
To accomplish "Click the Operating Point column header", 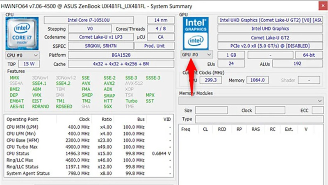I will pos(22,119).
